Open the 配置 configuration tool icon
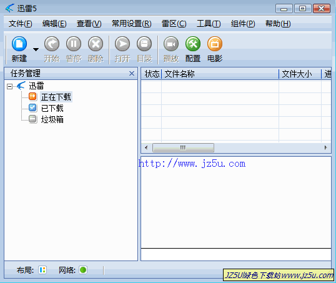Image resolution: width=336 pixels, height=283 pixels. [x=193, y=44]
